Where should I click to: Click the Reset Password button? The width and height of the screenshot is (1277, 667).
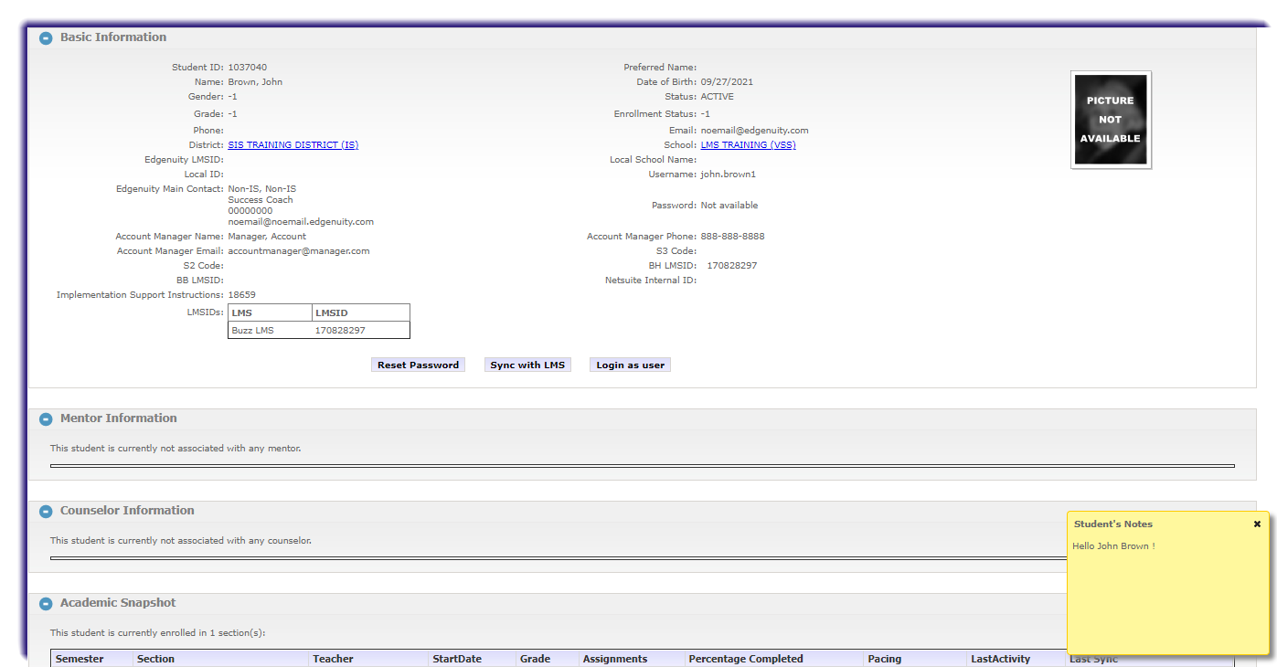418,365
